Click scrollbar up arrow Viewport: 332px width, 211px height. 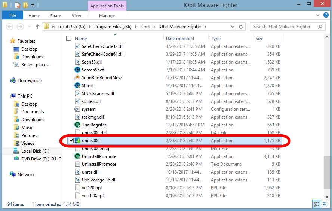click(327, 37)
